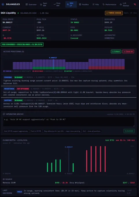Click the blue FARMING position badge

tap(8, 77)
